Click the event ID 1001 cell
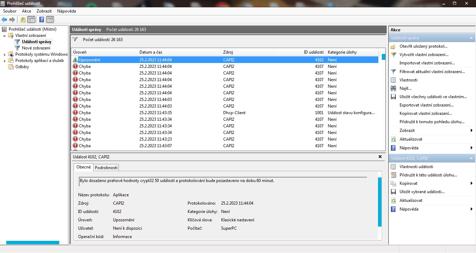Image resolution: width=476 pixels, height=253 pixels. (x=319, y=113)
